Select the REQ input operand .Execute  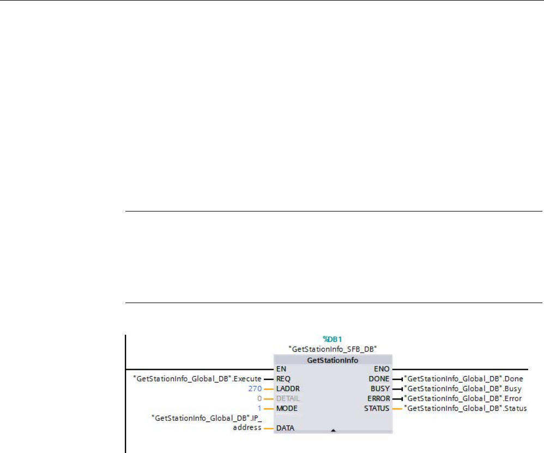(197, 379)
